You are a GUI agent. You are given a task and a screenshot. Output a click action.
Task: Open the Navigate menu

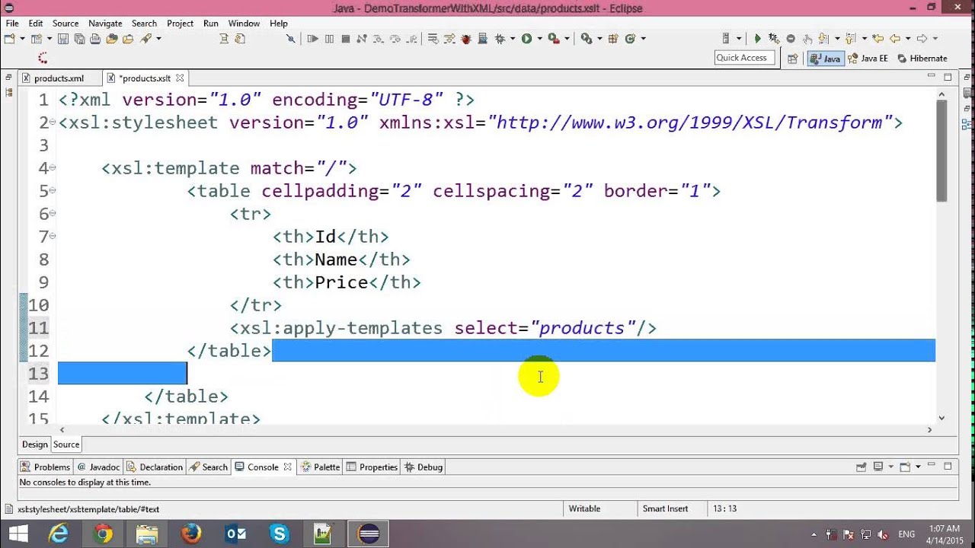pyautogui.click(x=105, y=24)
